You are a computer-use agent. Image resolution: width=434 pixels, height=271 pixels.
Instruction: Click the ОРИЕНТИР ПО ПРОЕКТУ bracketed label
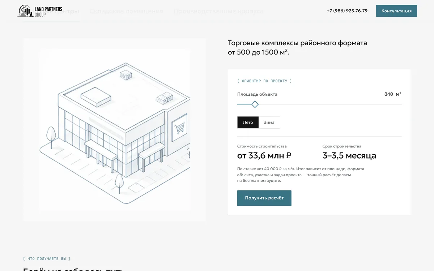pos(264,81)
